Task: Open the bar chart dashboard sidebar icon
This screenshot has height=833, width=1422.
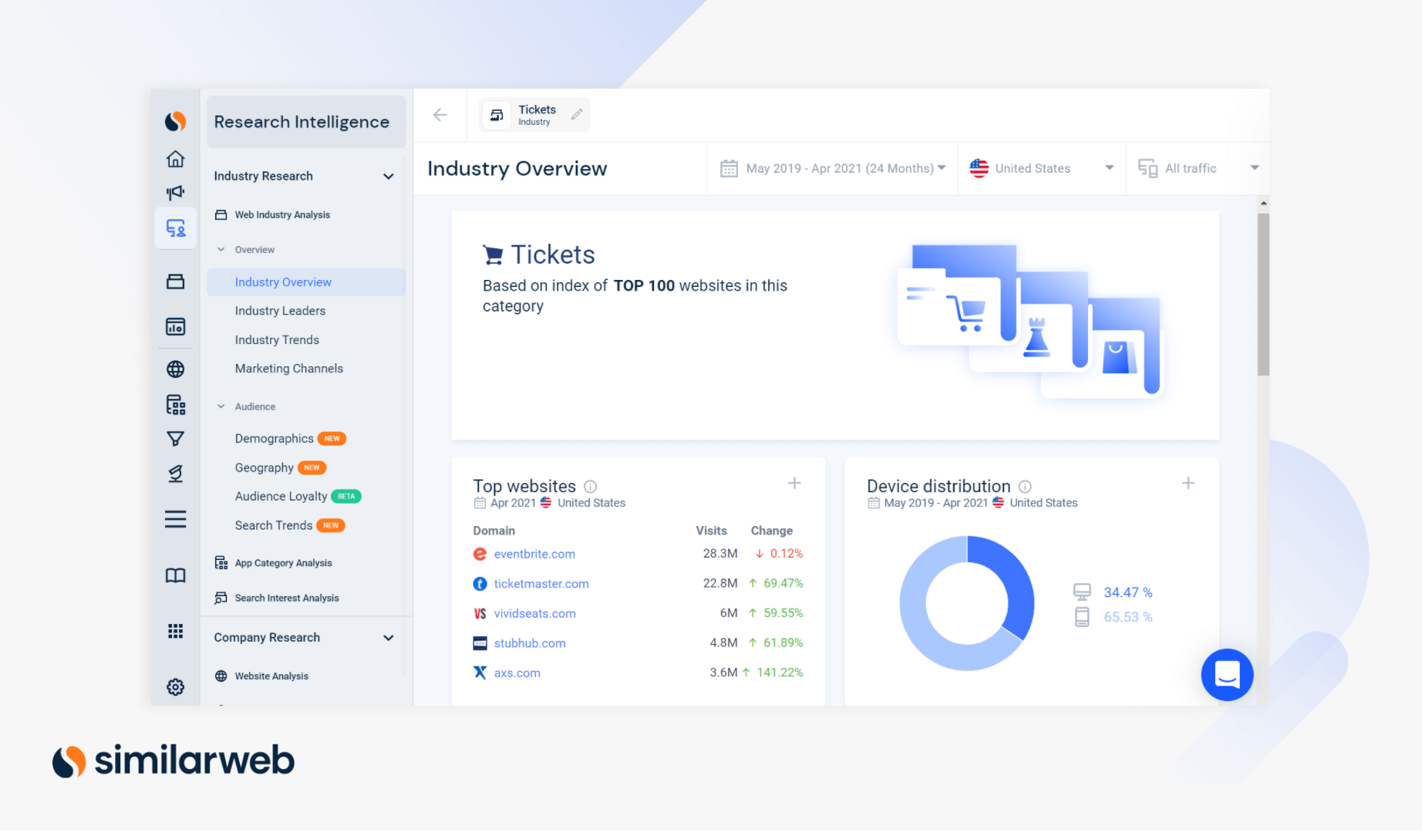Action: [x=176, y=327]
